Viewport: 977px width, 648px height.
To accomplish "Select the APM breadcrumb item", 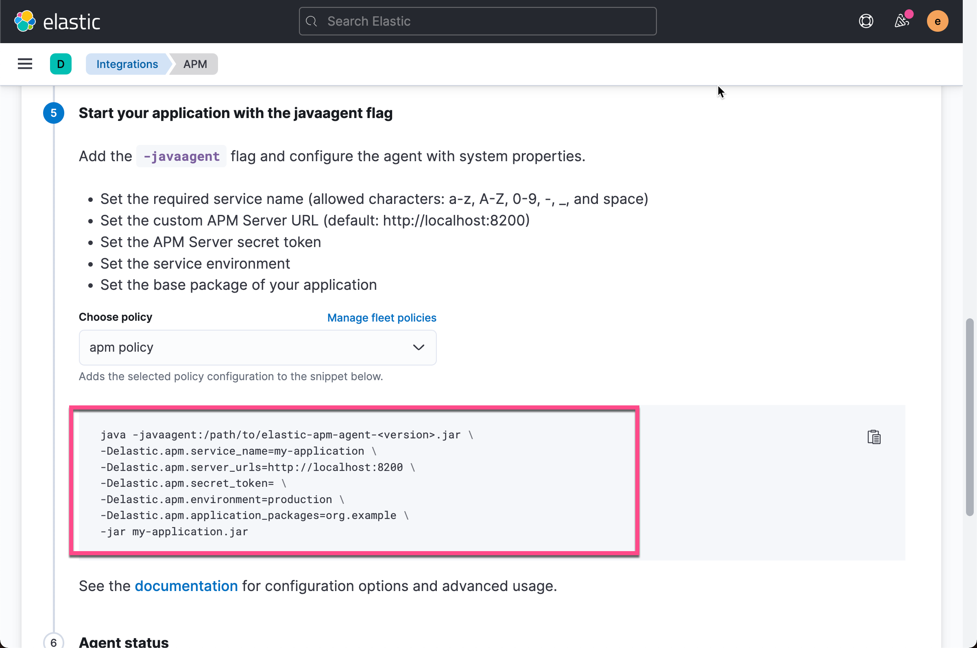I will point(194,63).
